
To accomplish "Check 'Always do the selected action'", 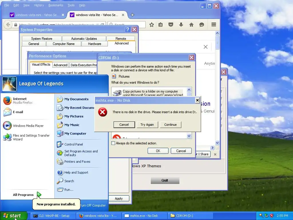I will coord(113,143).
